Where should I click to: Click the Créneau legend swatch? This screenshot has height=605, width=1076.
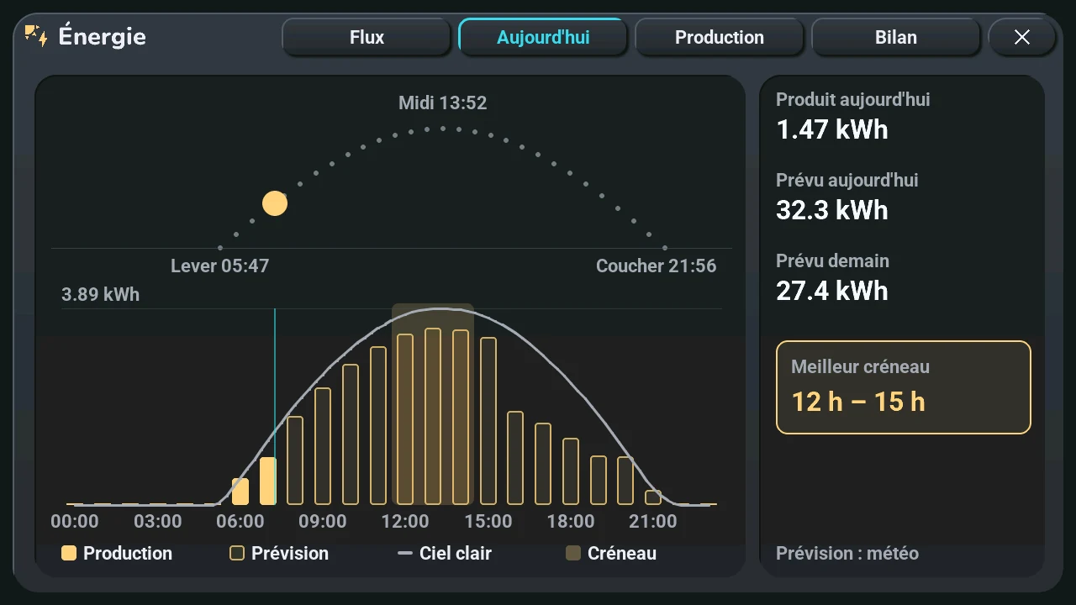tap(573, 553)
